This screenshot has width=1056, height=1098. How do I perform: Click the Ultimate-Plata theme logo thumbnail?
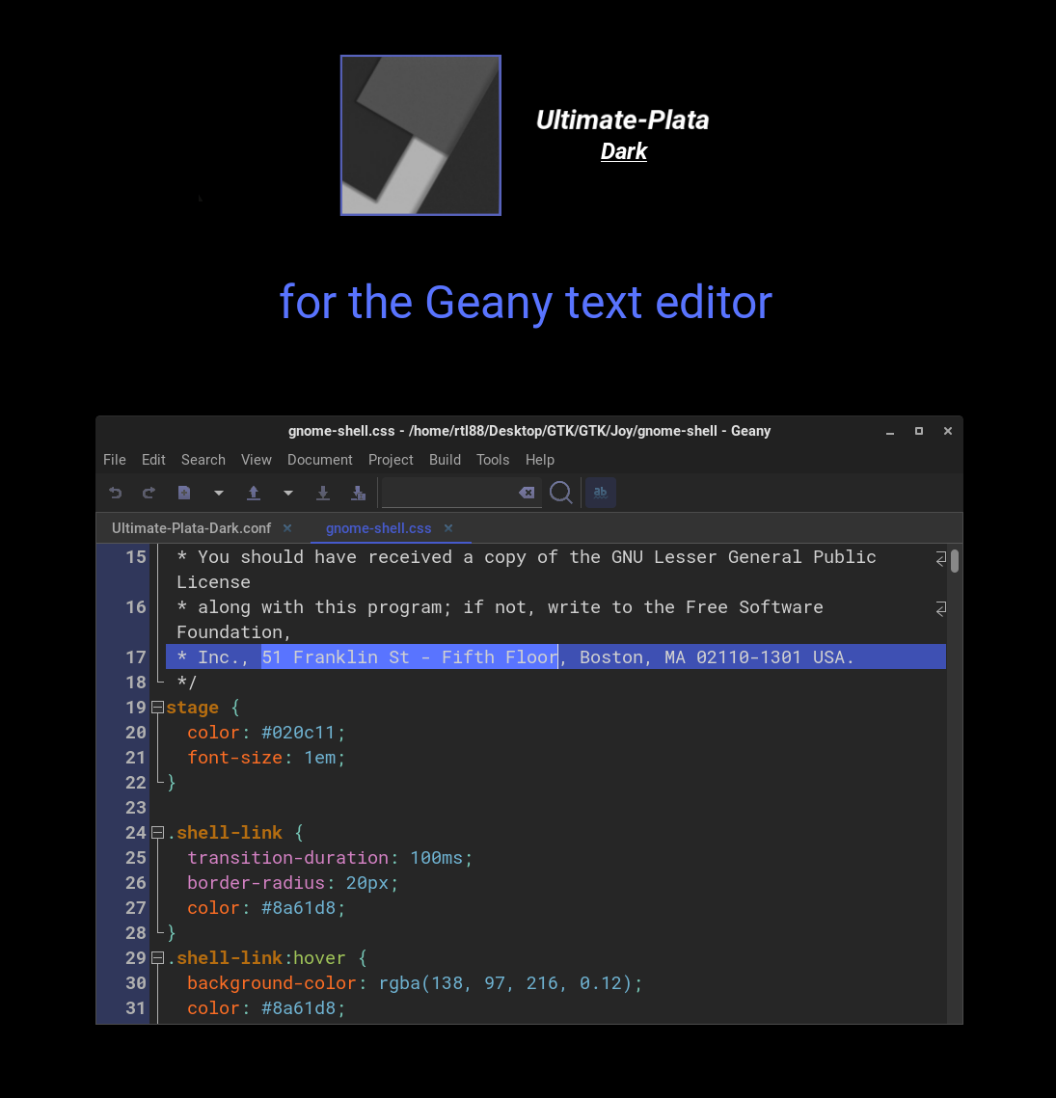[420, 135]
